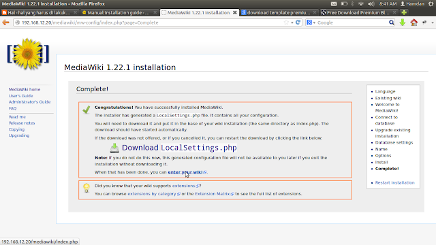Bookmark this page with the star icon
Screen dimensions: 436x245
point(286,22)
